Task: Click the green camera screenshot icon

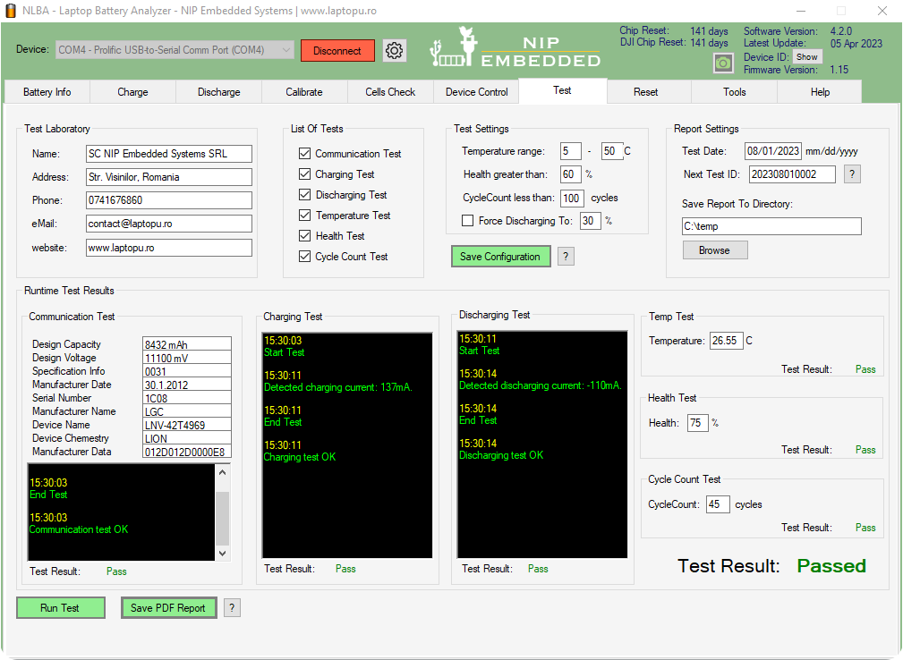Action: [723, 63]
